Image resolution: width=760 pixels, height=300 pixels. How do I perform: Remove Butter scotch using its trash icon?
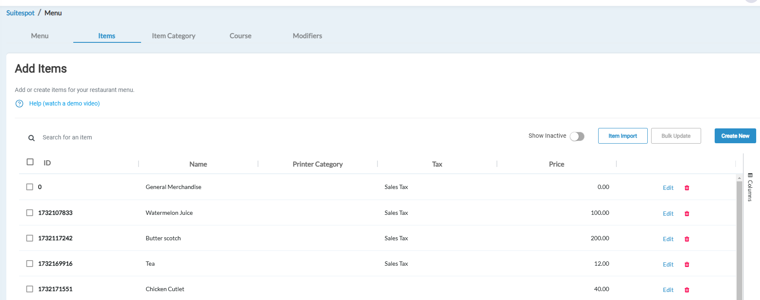(x=687, y=239)
